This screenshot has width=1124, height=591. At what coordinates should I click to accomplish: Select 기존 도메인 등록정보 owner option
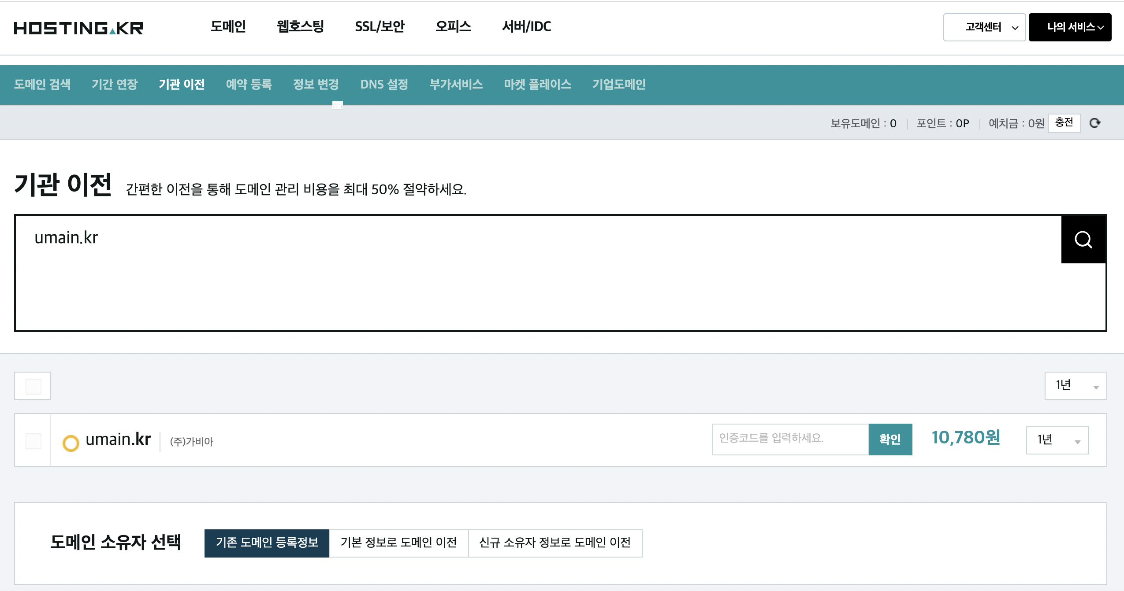[267, 543]
